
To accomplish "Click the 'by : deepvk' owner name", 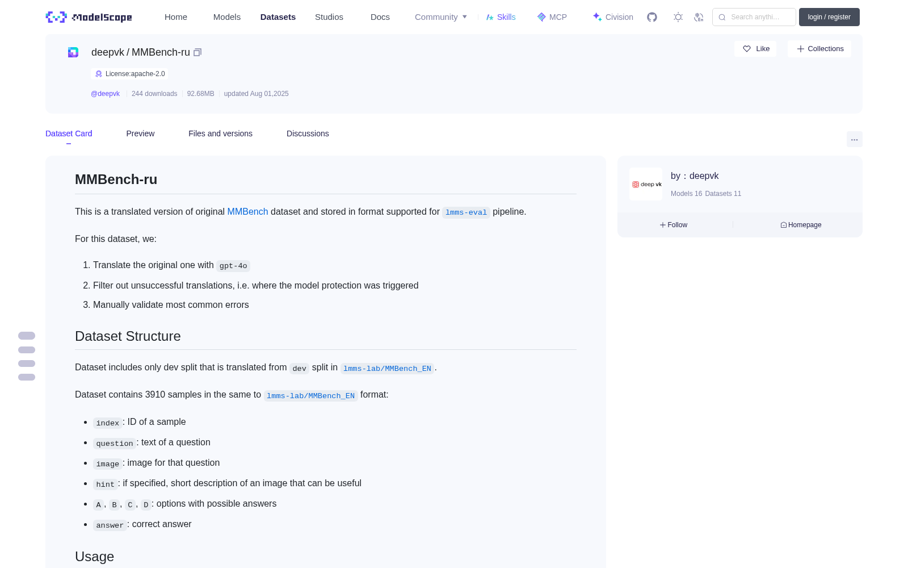I will [695, 176].
